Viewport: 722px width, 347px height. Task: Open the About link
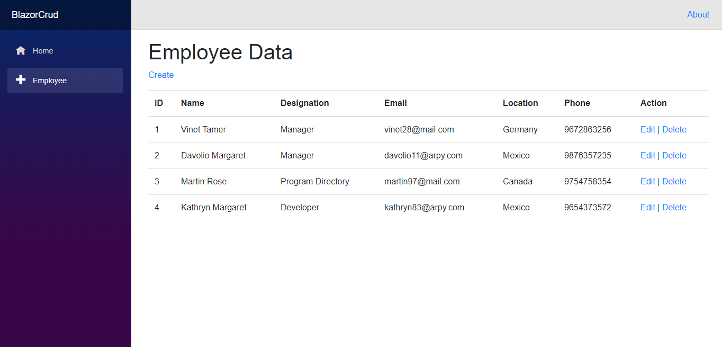click(x=698, y=15)
